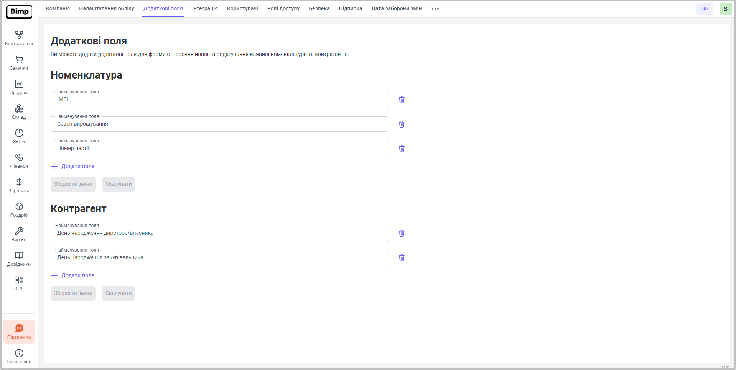The height and width of the screenshot is (370, 736).
Task: Open the Виробництво sidebar section
Action: pos(19,234)
